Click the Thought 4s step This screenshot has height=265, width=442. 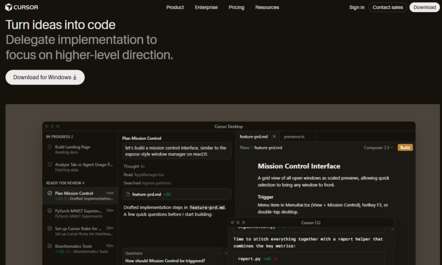click(134, 166)
